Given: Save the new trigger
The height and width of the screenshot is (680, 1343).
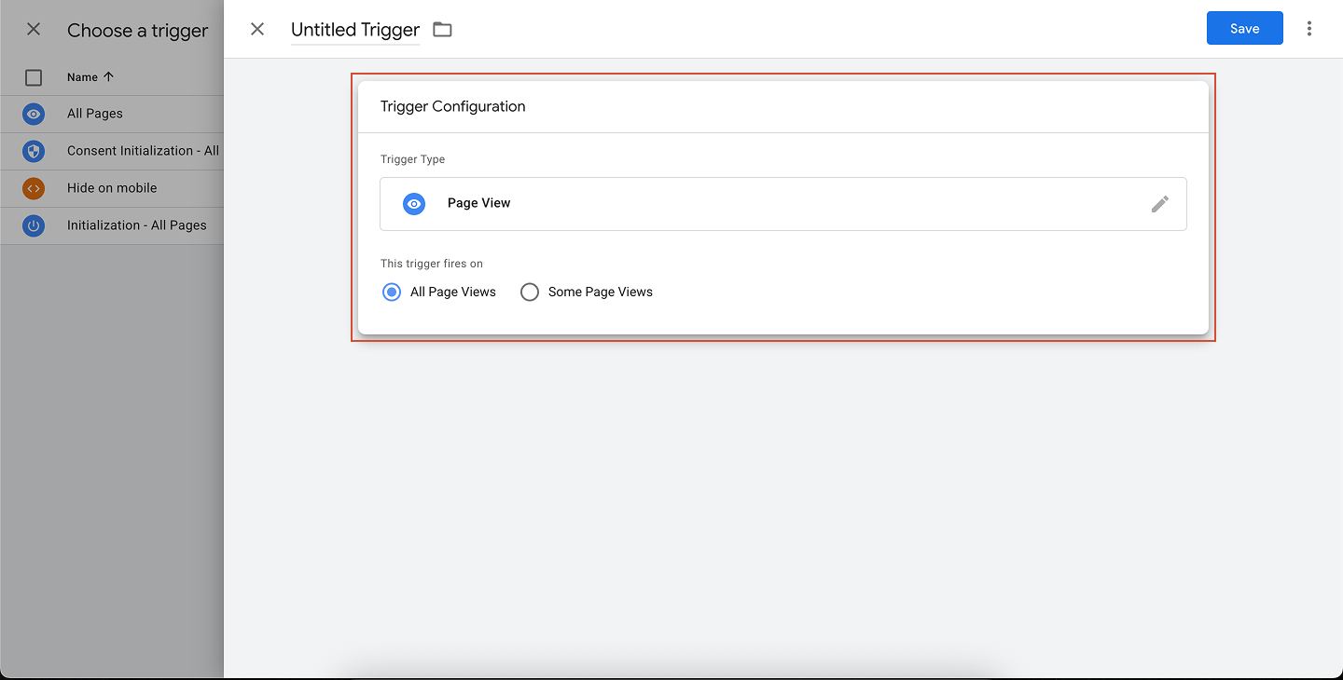Looking at the screenshot, I should tap(1244, 28).
